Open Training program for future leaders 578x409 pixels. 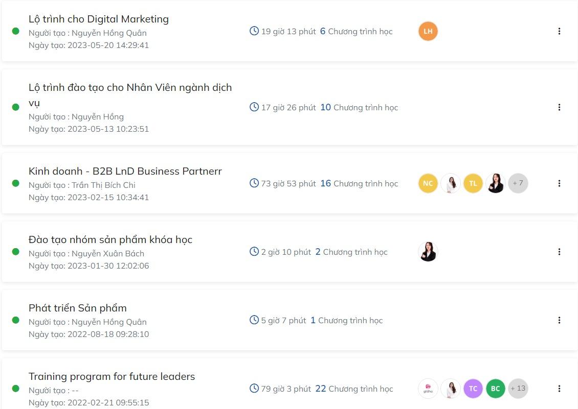coord(112,377)
